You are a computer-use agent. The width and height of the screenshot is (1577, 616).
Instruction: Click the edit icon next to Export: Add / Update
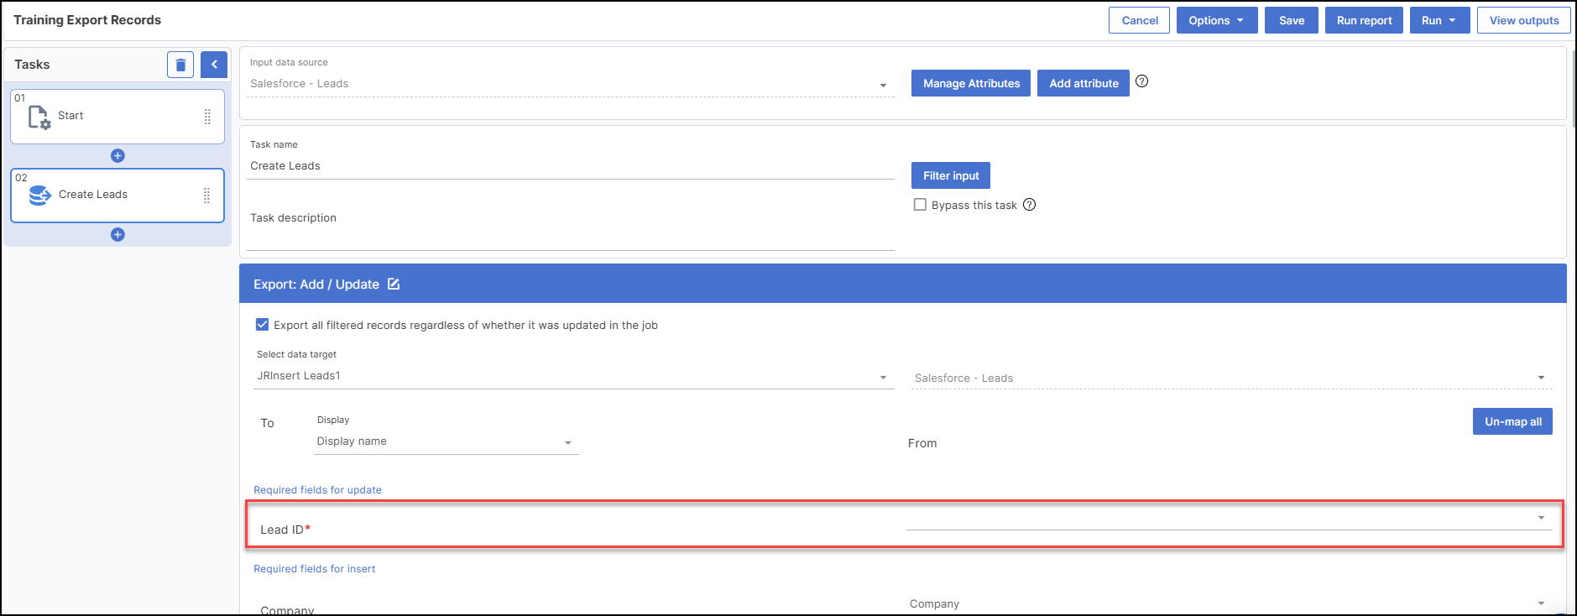394,285
